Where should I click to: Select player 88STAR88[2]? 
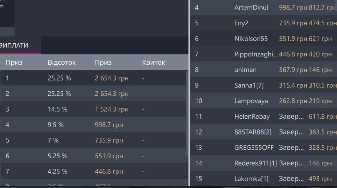click(253, 132)
